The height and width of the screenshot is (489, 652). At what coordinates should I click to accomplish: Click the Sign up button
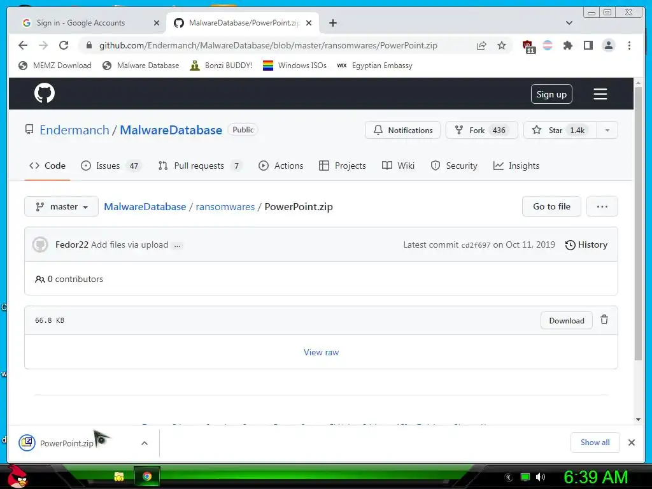pos(551,94)
